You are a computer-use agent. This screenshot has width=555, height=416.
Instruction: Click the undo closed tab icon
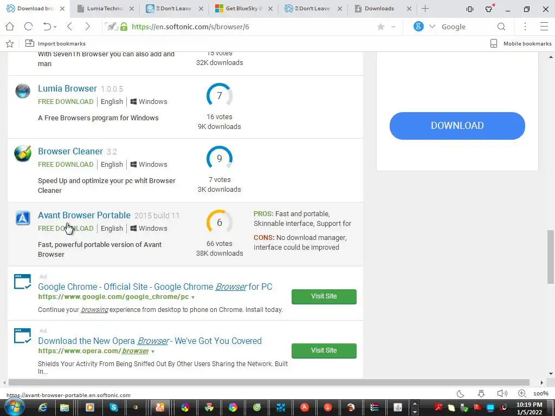click(47, 27)
